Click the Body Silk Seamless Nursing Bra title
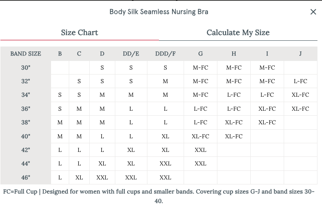322x212 pixels. point(159,12)
